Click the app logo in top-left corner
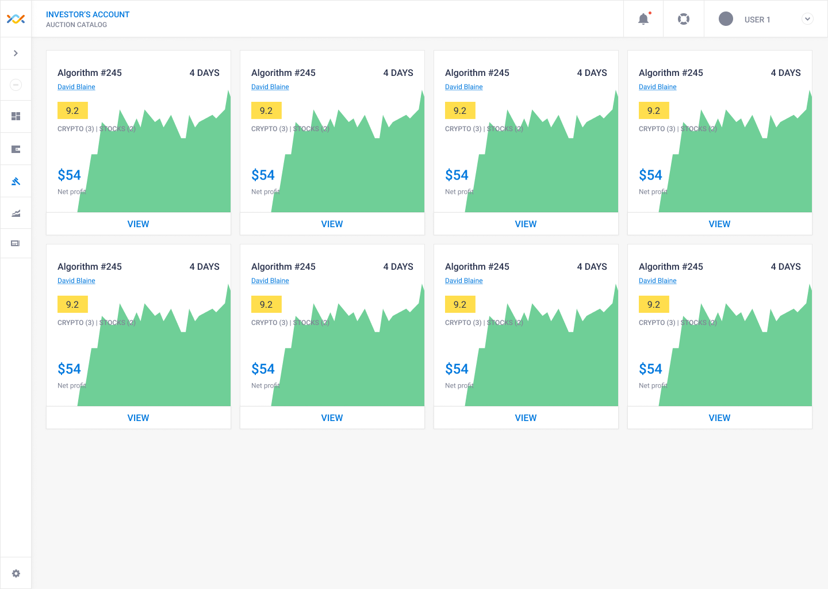The height and width of the screenshot is (589, 828). click(16, 19)
